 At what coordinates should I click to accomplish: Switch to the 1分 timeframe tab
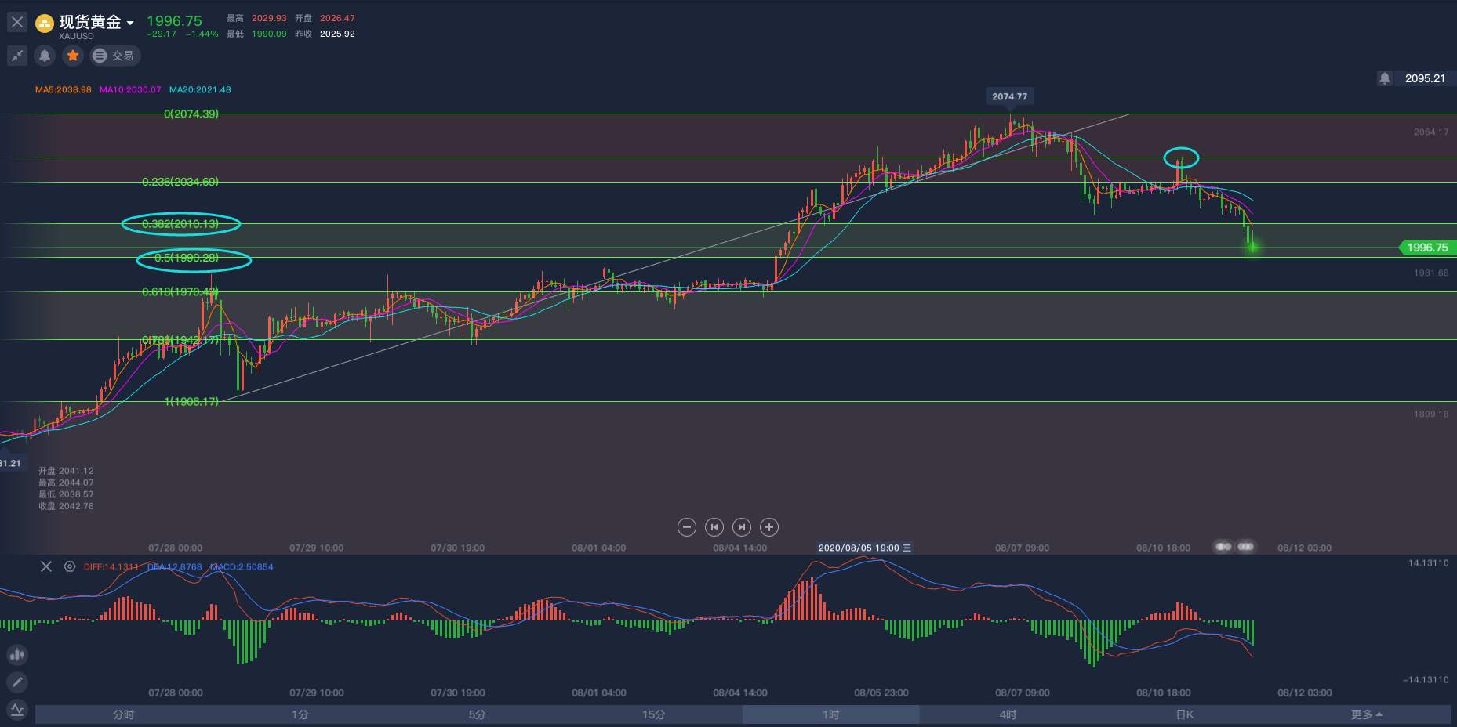click(300, 714)
